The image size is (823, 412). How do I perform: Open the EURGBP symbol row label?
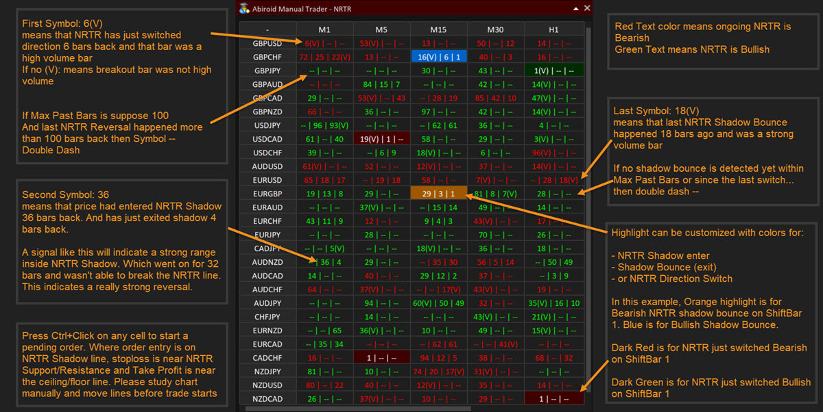click(267, 194)
